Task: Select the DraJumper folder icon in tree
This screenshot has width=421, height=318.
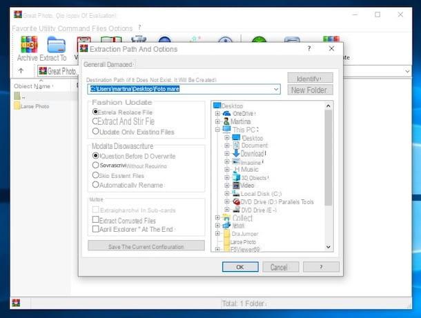Action: pyautogui.click(x=227, y=233)
